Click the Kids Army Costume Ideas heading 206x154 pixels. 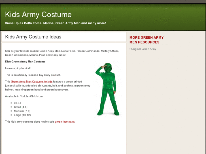click(x=33, y=37)
